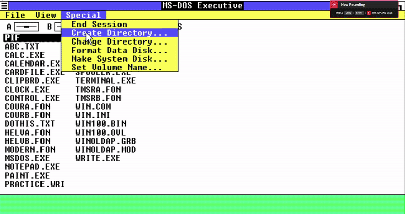This screenshot has width=405, height=214.
Task: Select the CLOCK.EXE file
Action: (27, 90)
